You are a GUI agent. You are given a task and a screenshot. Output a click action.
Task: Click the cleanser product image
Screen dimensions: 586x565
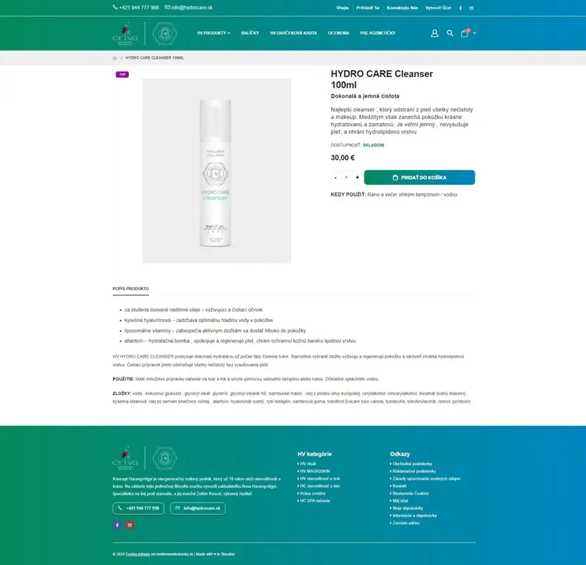[x=216, y=171]
